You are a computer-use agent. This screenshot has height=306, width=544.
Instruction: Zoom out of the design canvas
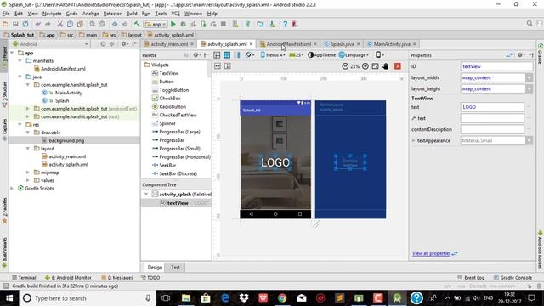tap(345, 66)
